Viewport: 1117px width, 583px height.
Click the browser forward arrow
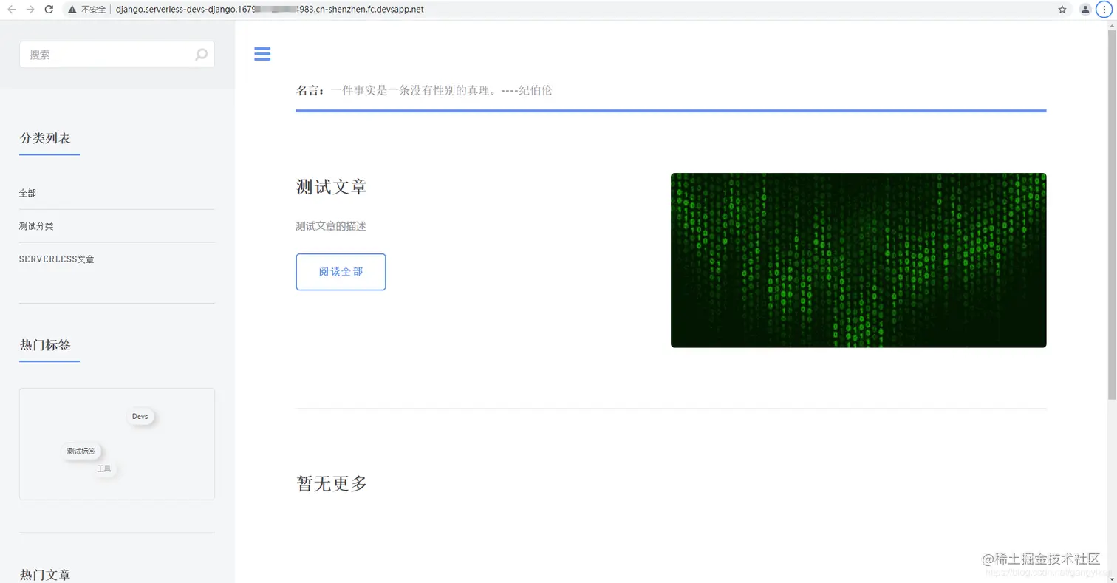(x=30, y=10)
